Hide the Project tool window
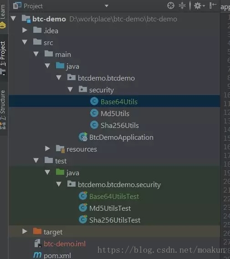This screenshot has width=230, height=259. (213, 5)
